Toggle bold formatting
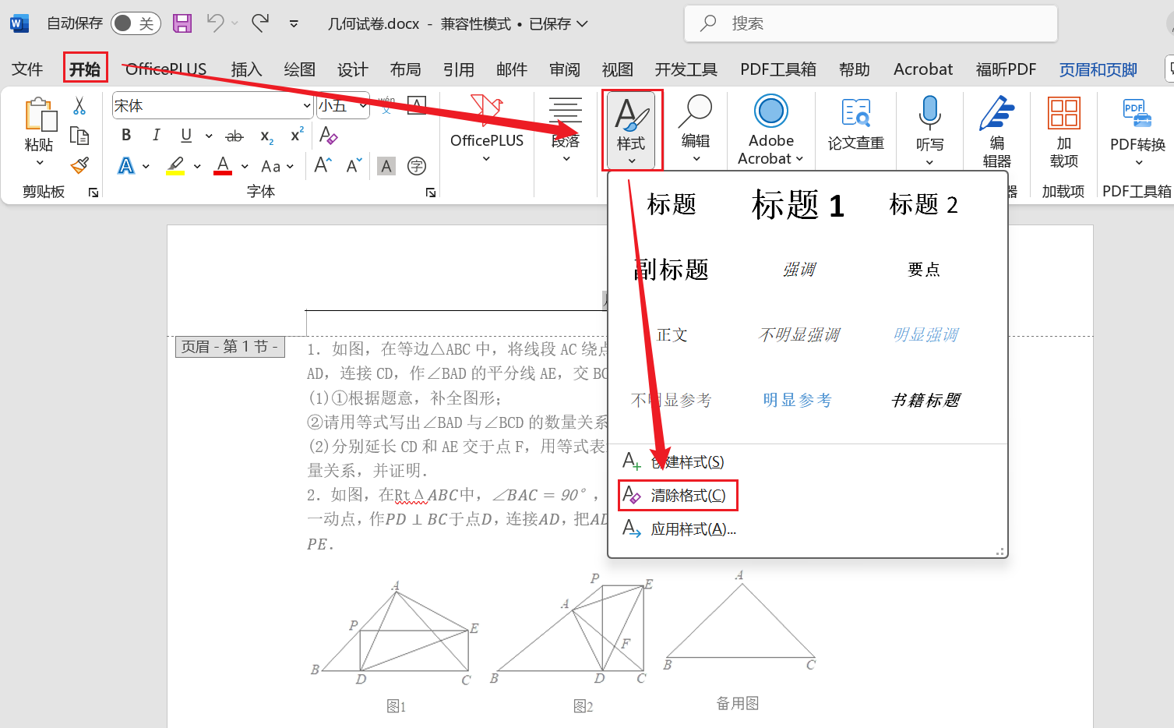 point(126,136)
